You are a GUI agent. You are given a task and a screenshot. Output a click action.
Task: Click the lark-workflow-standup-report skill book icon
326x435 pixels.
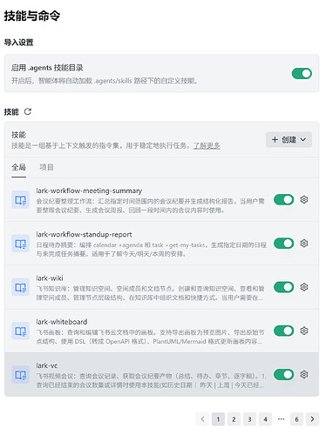pyautogui.click(x=20, y=244)
